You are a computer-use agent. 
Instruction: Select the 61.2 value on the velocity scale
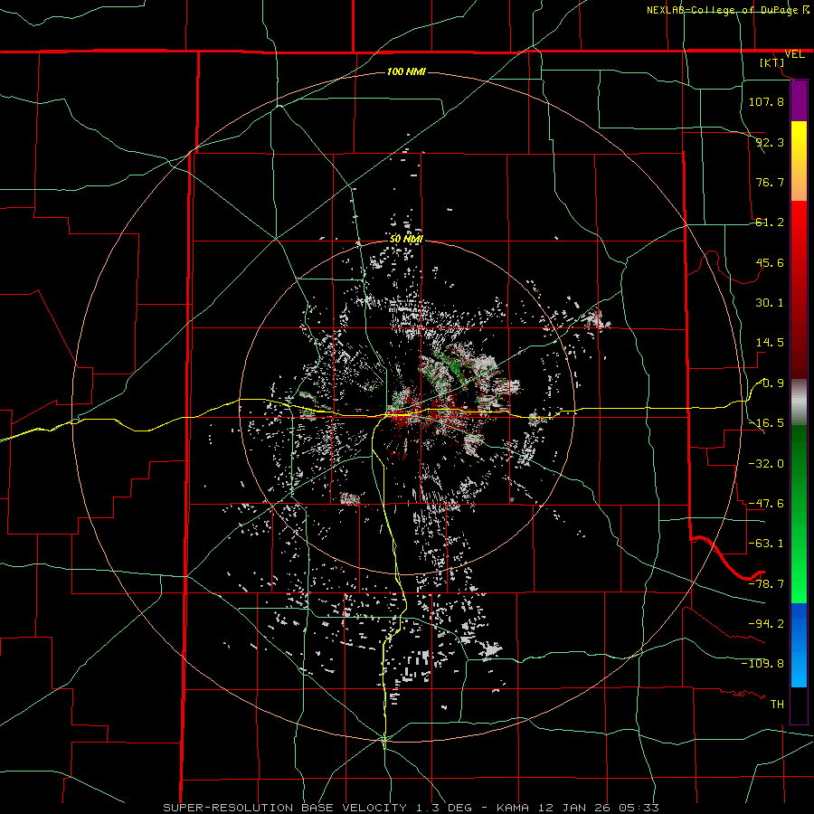pyautogui.click(x=770, y=222)
